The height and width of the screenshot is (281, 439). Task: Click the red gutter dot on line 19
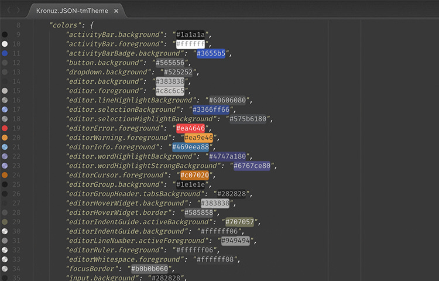pyautogui.click(x=5, y=128)
